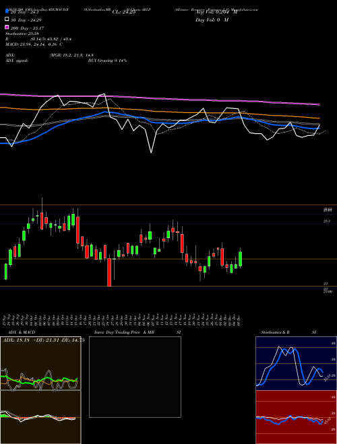Click the Avg Vol value at top
337x444 pixels.
(x=216, y=12)
